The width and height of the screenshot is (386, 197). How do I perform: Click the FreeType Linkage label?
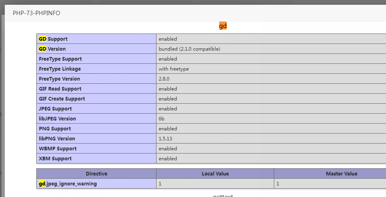point(60,69)
